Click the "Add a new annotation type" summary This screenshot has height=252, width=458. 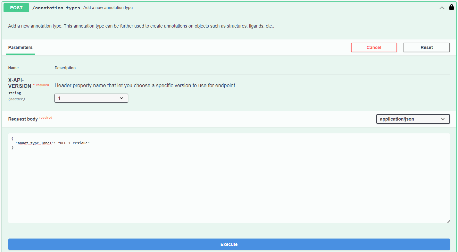click(x=108, y=8)
